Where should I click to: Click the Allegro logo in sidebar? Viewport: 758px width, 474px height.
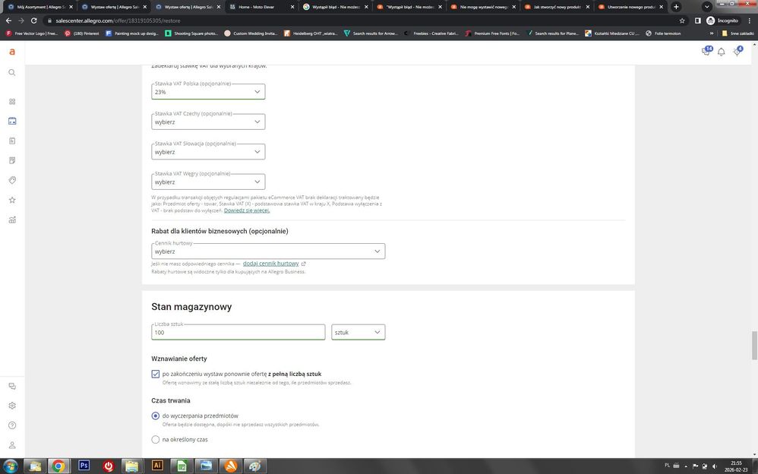click(11, 52)
